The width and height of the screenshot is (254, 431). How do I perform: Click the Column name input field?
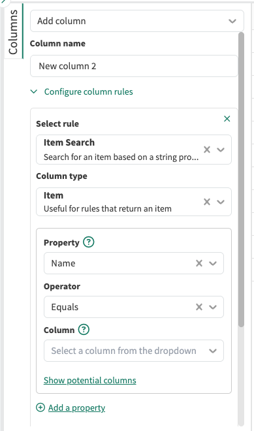134,66
